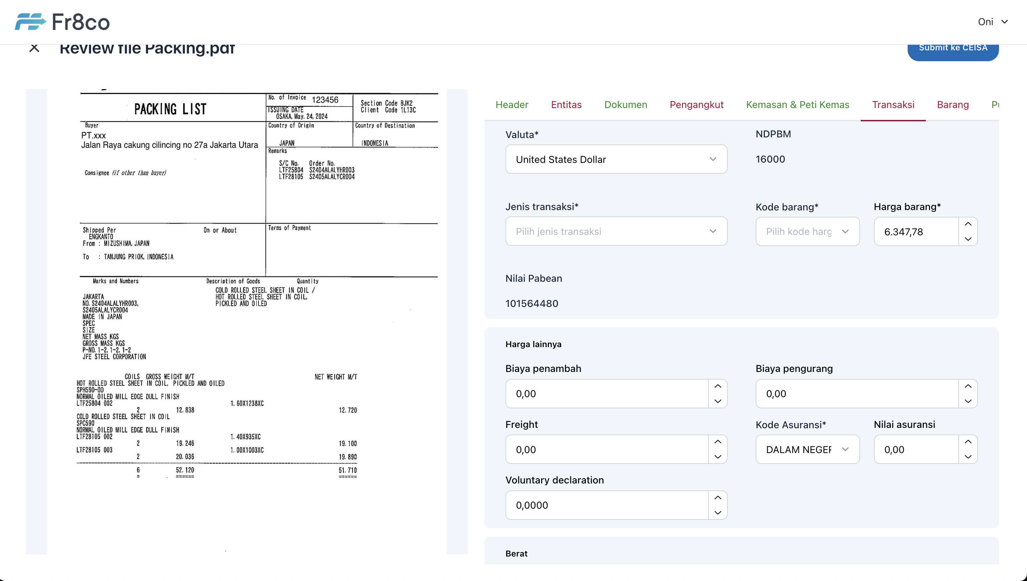Increase Freight using up arrow

(x=718, y=442)
